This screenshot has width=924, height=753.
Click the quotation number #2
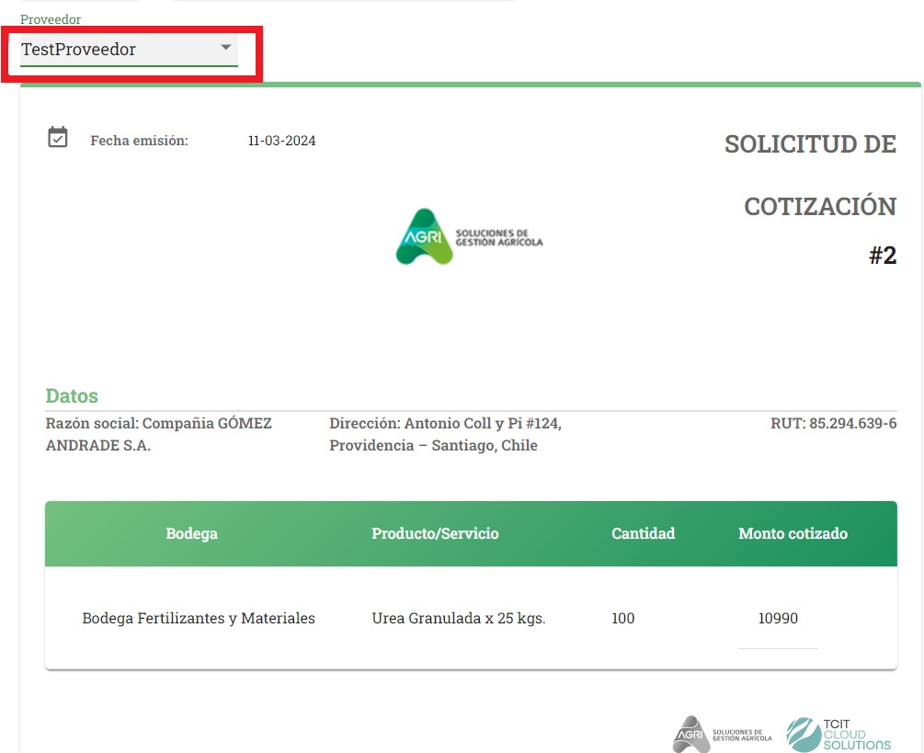coord(883,256)
